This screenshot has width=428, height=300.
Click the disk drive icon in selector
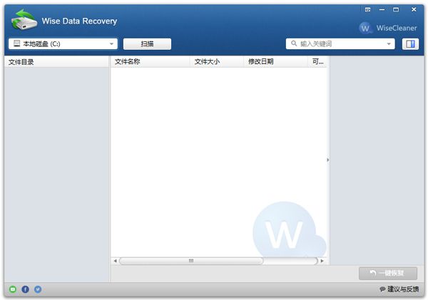tap(17, 43)
